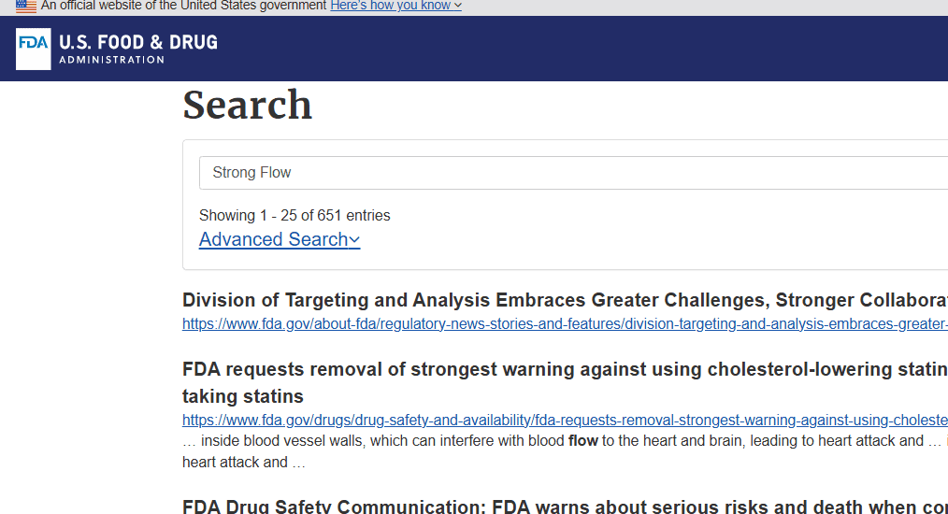Click the US flag icon
Image resolution: width=948 pixels, height=514 pixels.
tap(26, 6)
